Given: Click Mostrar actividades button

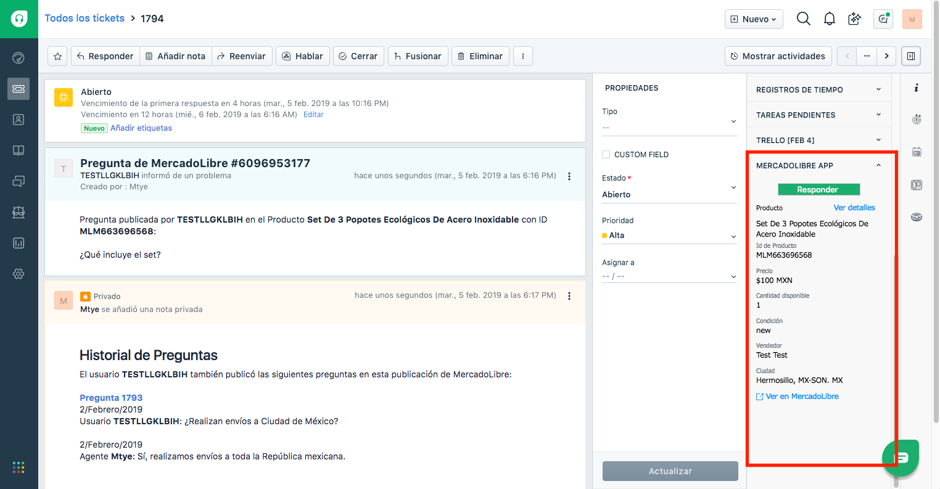Looking at the screenshot, I should pyautogui.click(x=778, y=56).
